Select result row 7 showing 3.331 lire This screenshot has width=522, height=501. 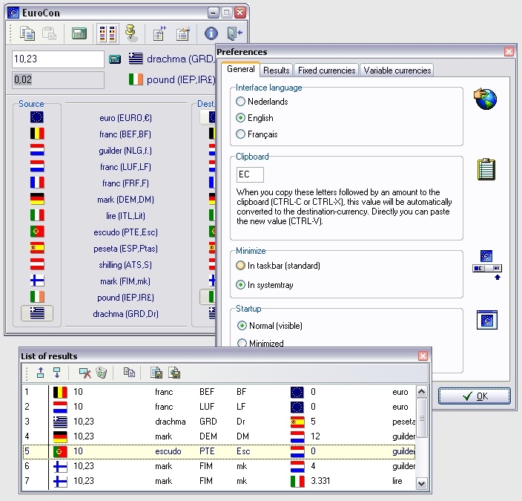[x=219, y=481]
